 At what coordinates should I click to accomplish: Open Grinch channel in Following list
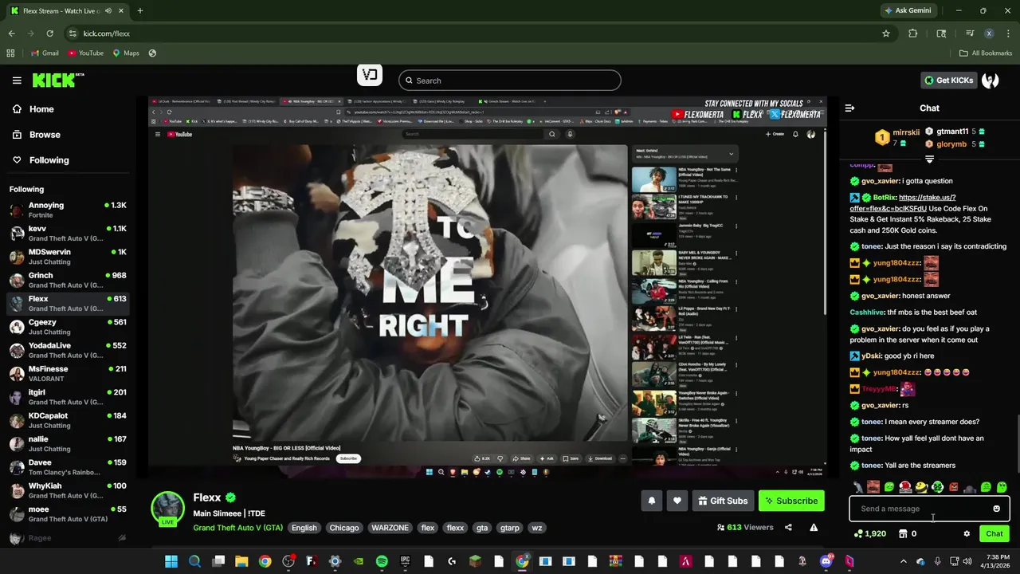click(68, 281)
